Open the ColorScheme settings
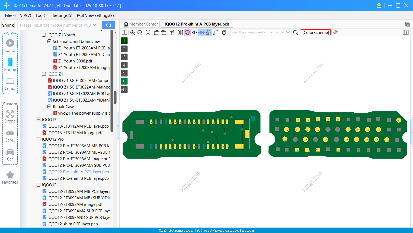The width and height of the screenshot is (413, 233). pyautogui.click(x=316, y=32)
